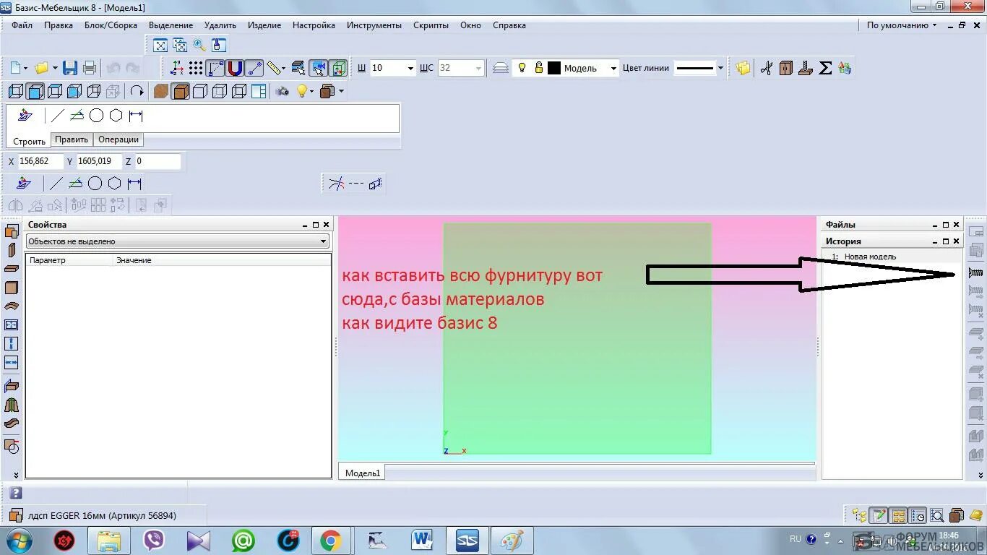Open Viber from taskbar
The image size is (987, 555).
(153, 540)
